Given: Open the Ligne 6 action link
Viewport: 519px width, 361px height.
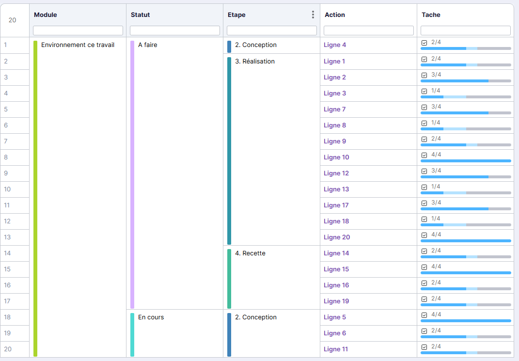Looking at the screenshot, I should point(334,333).
